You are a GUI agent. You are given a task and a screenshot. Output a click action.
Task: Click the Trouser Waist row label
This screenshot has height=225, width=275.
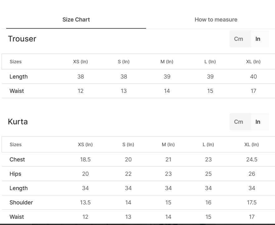click(x=17, y=91)
